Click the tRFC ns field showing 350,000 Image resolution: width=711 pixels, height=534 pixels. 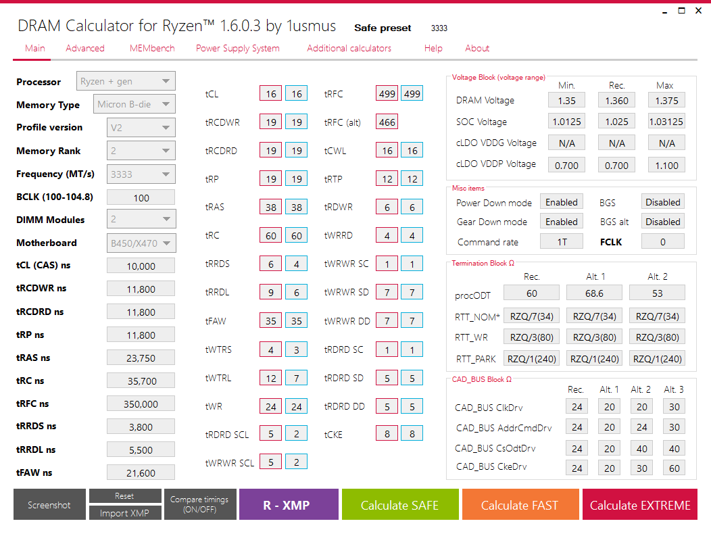[141, 404]
